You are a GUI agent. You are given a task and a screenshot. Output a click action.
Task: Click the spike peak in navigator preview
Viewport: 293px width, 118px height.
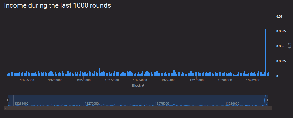point(265,96)
